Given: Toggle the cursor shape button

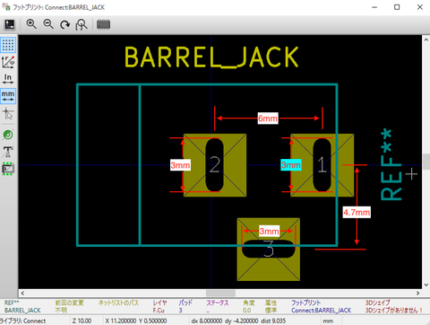Looking at the screenshot, I should pos(8,114).
